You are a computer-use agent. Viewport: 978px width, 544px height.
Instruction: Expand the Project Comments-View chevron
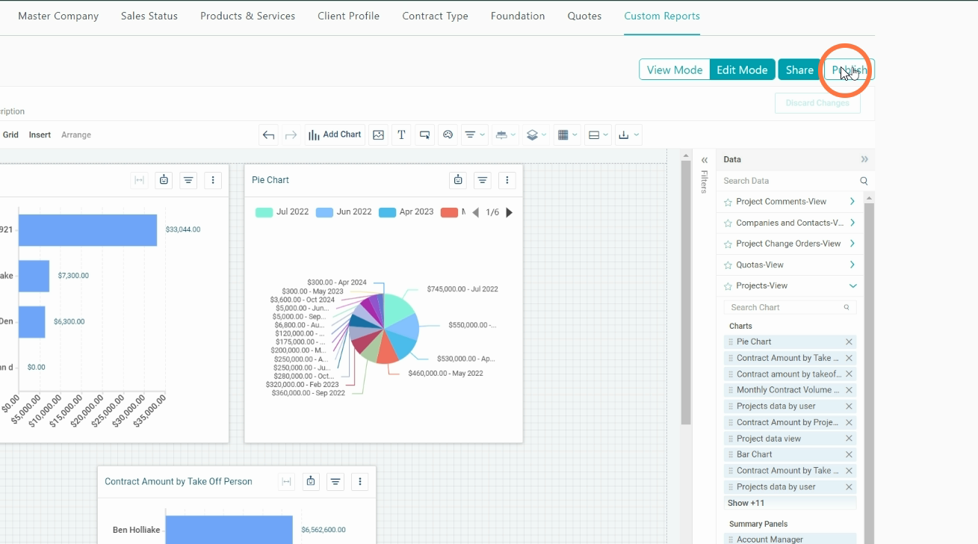coord(852,202)
